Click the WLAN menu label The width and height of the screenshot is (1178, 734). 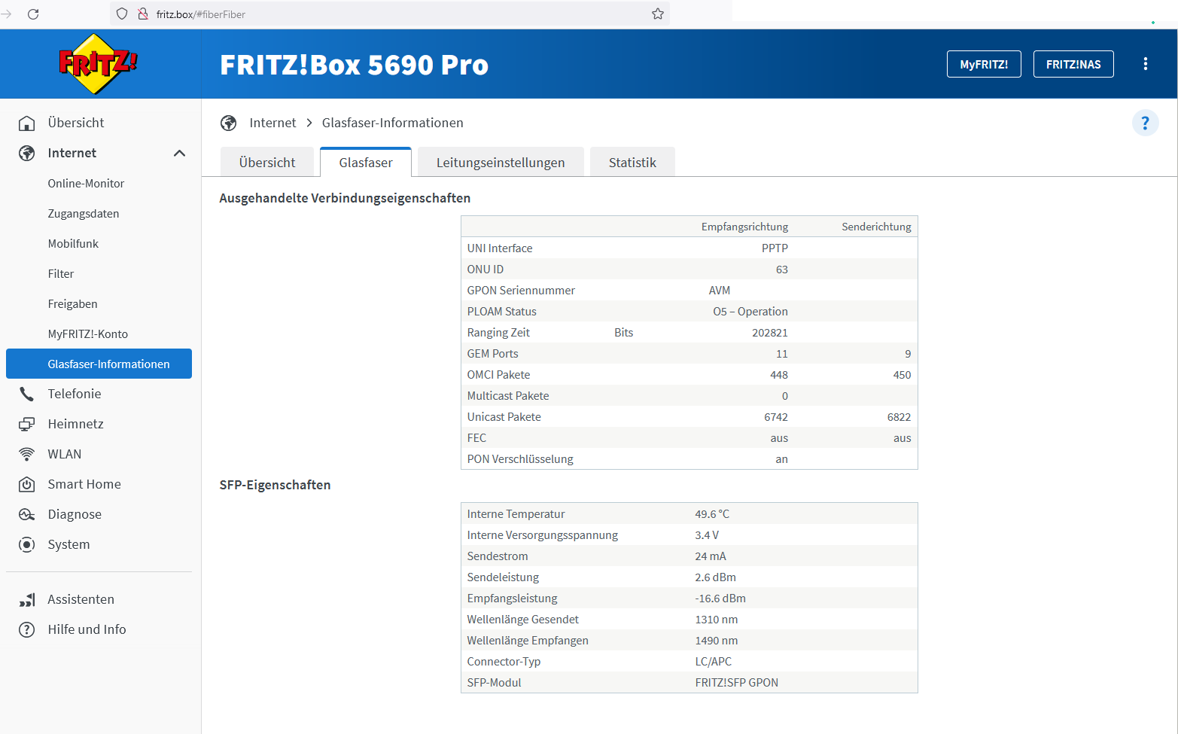pyautogui.click(x=65, y=454)
